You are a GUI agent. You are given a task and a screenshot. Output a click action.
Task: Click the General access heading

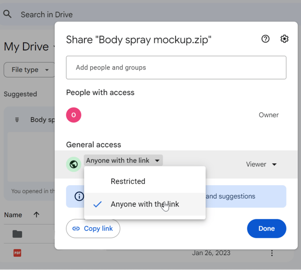pos(94,145)
